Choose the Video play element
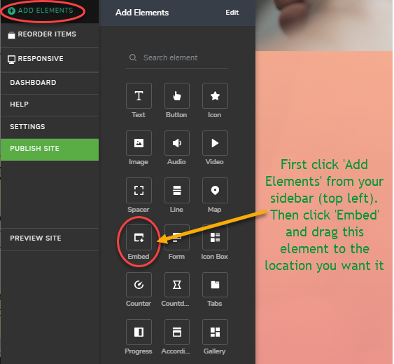The image size is (394, 364). [215, 143]
